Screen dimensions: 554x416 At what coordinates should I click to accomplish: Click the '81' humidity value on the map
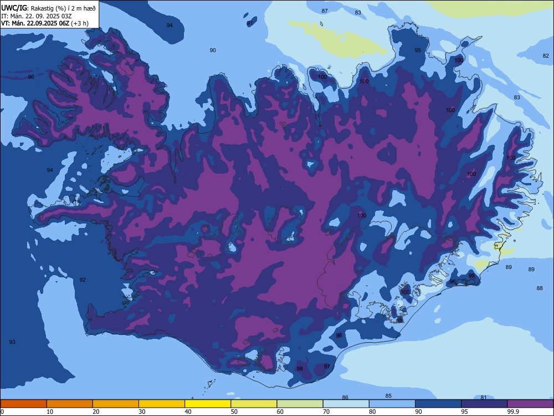pos(484,398)
